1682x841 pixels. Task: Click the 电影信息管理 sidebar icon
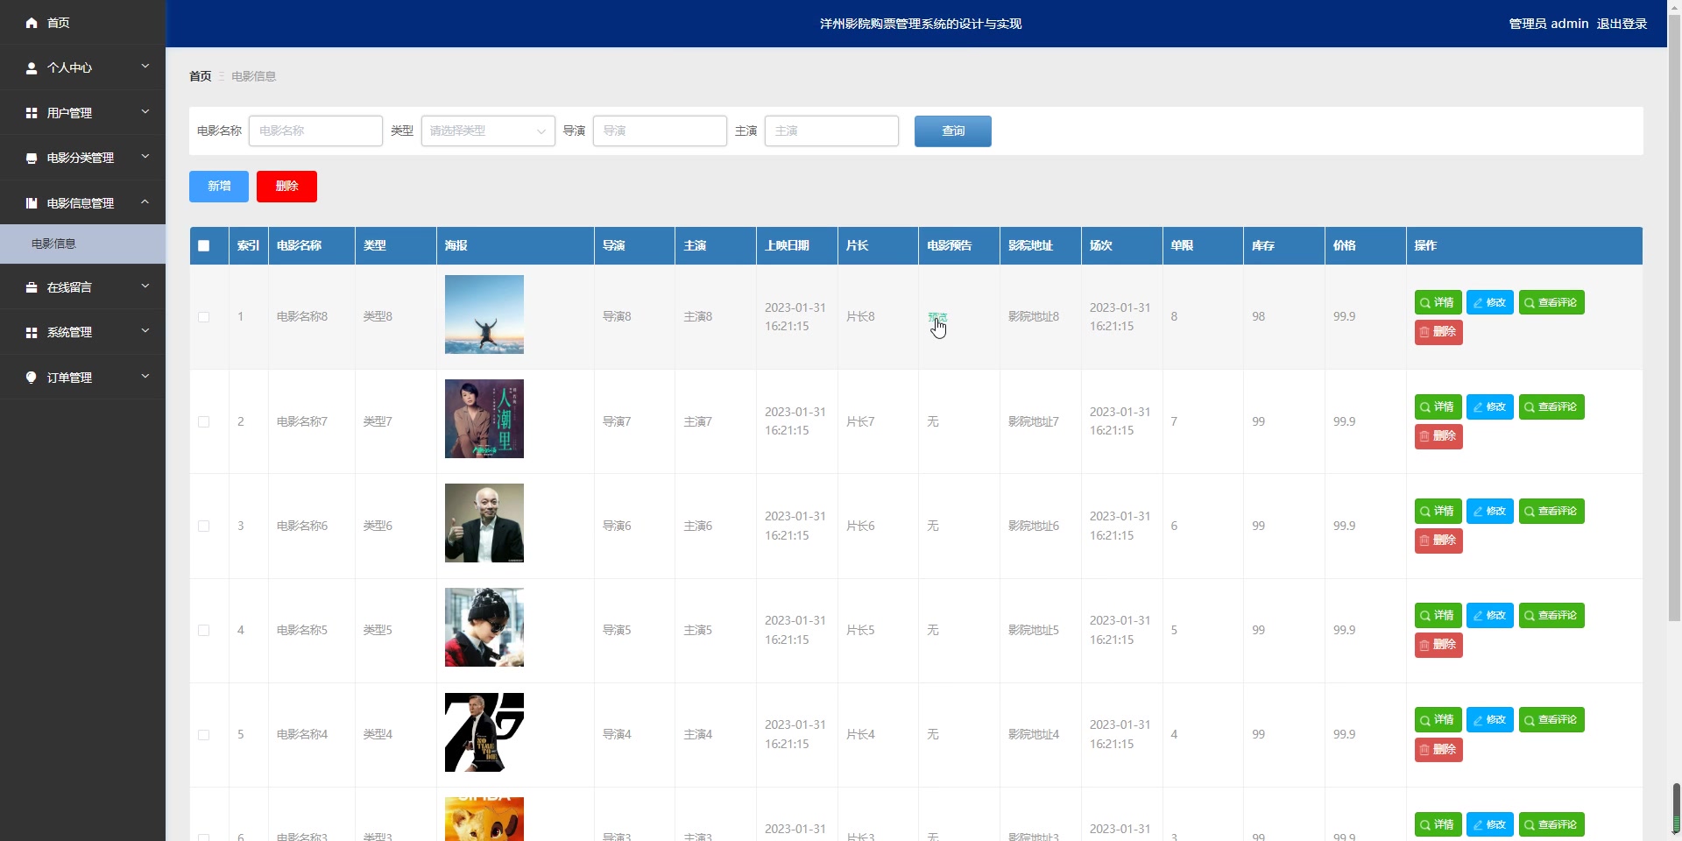32,202
